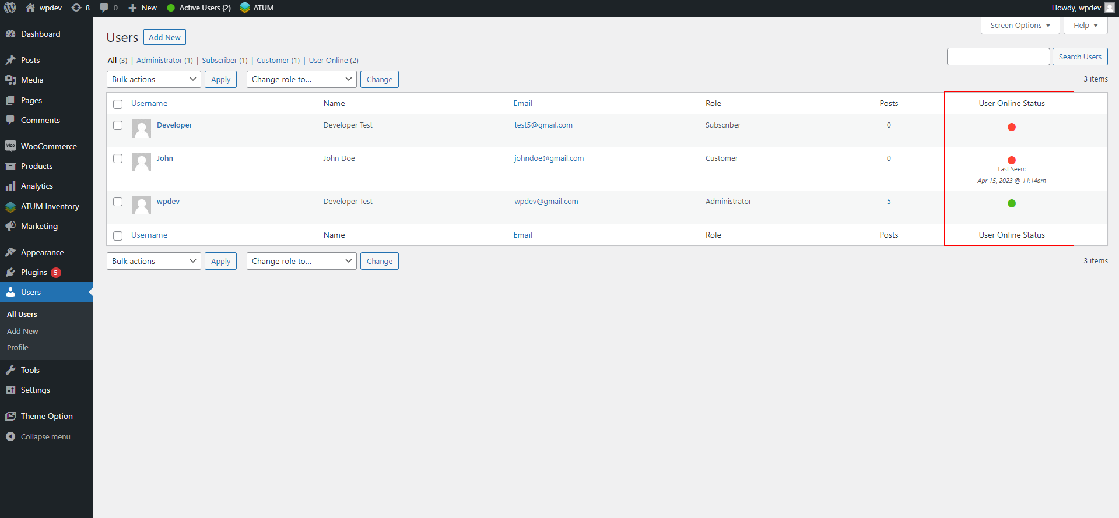The width and height of the screenshot is (1119, 518).
Task: Click the Add New button beside Users heading
Action: [164, 37]
